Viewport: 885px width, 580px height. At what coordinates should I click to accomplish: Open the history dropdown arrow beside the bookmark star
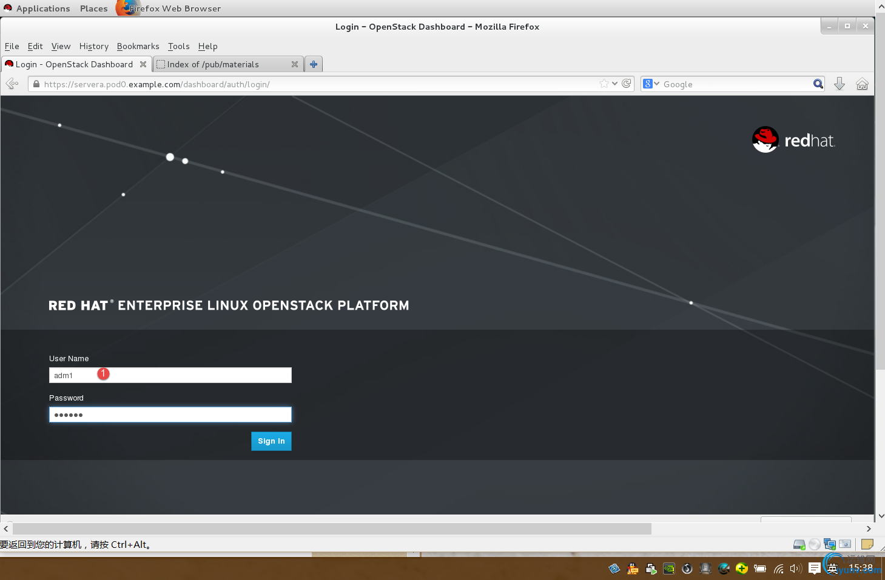point(614,84)
